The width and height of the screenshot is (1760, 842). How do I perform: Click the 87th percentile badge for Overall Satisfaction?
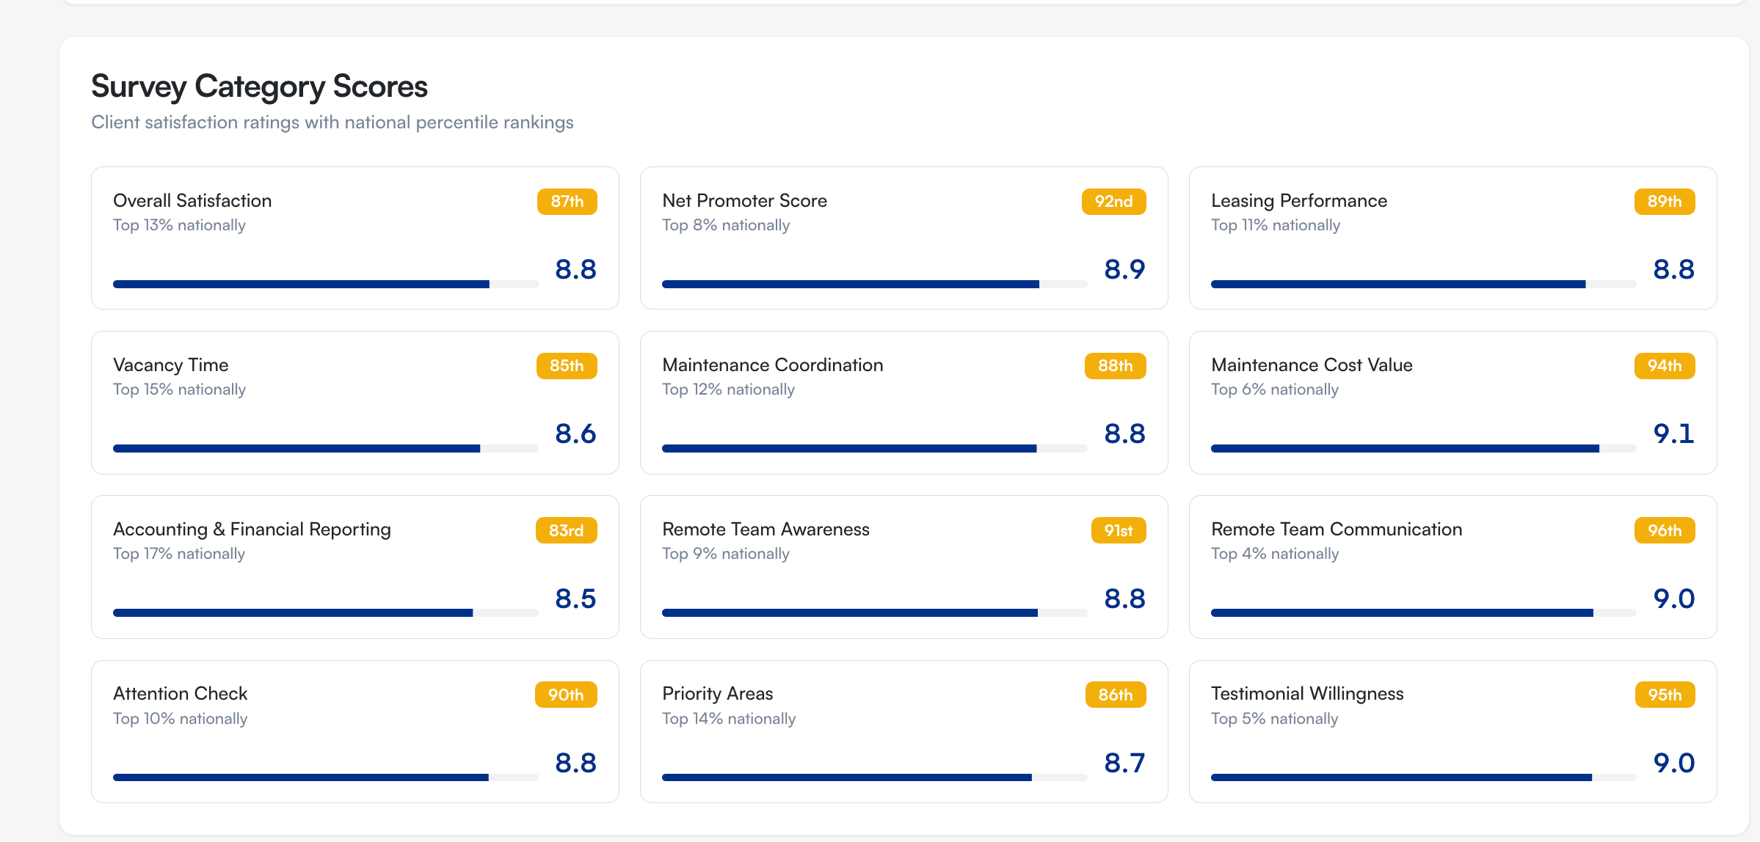click(566, 201)
